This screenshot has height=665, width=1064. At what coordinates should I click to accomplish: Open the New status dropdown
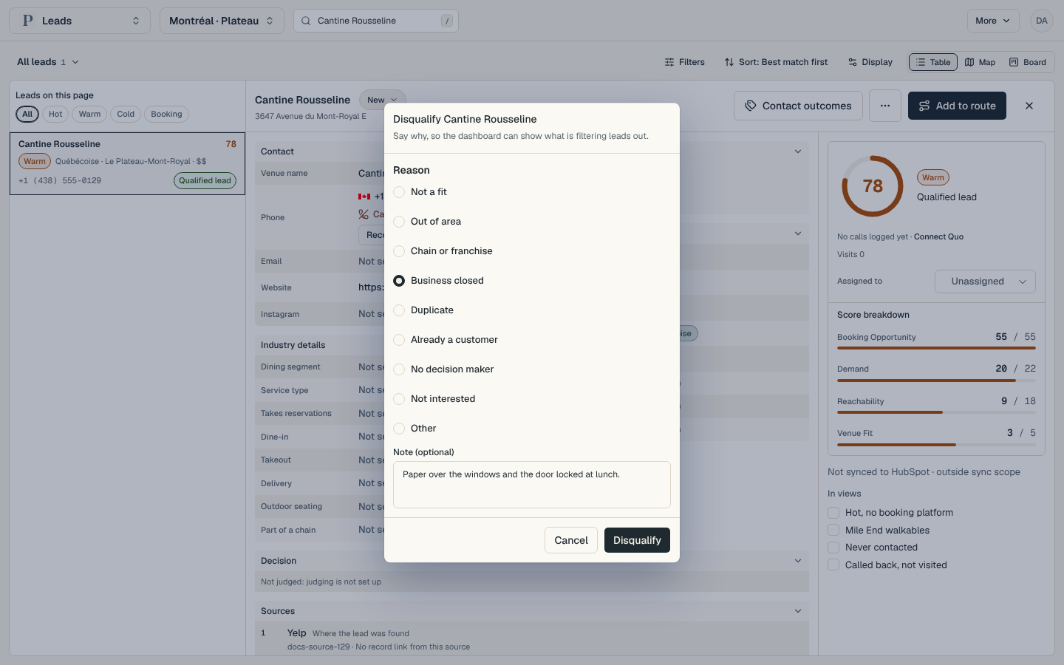pyautogui.click(x=382, y=100)
